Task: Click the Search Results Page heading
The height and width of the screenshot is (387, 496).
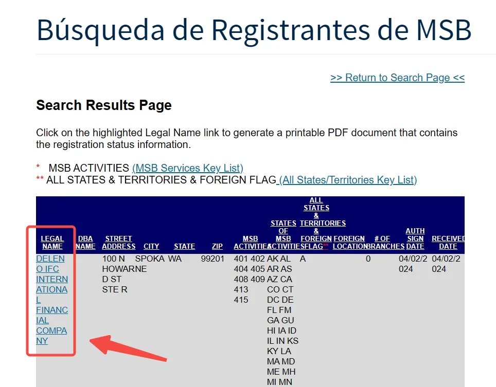Action: coord(104,105)
